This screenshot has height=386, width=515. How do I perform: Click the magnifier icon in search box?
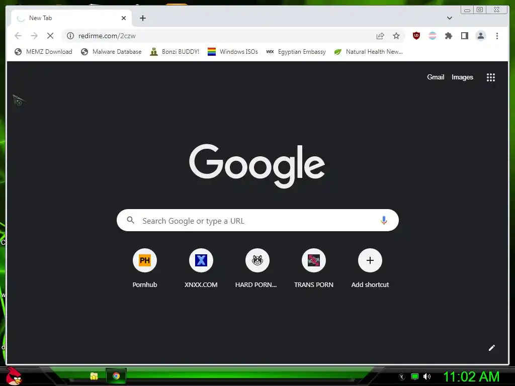130,220
